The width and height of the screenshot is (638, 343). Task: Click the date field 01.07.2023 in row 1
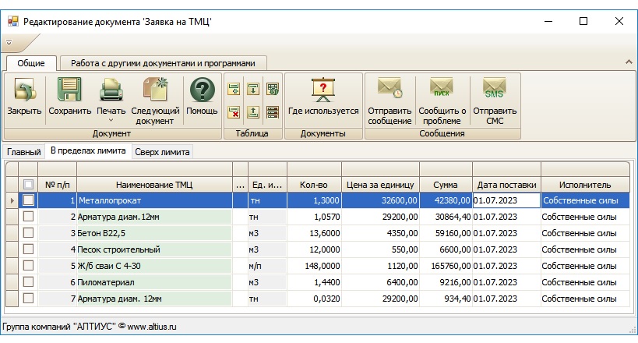click(506, 200)
